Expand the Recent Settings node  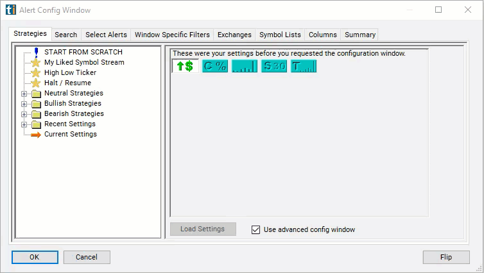[x=24, y=124]
